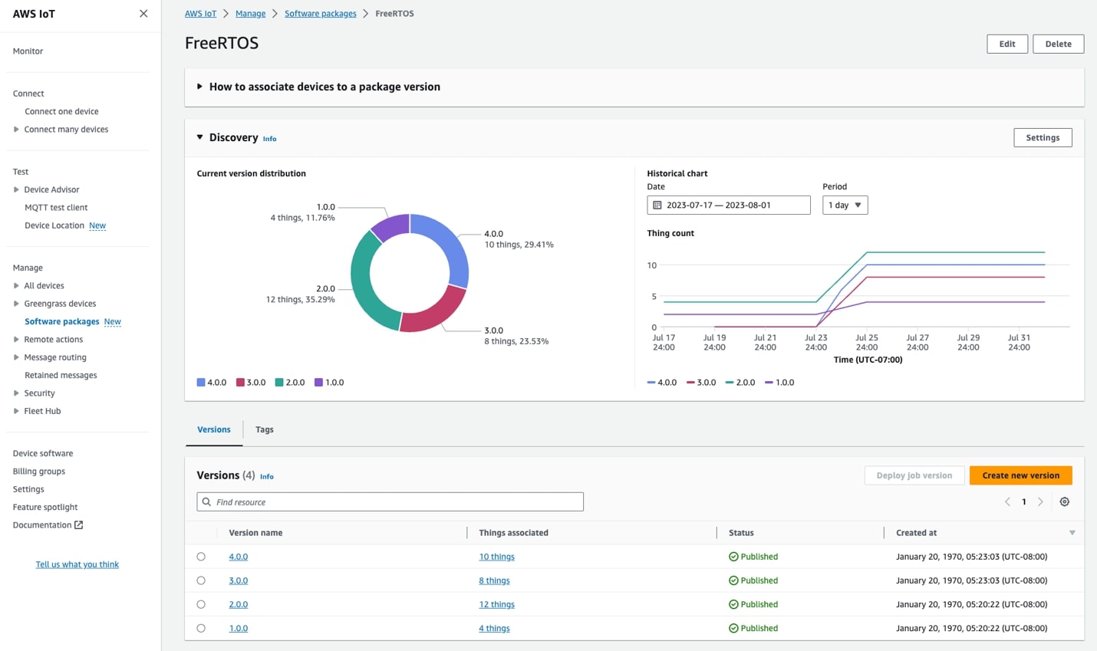Click the 4.0.0 legend swatch under the donut chart

click(x=201, y=382)
